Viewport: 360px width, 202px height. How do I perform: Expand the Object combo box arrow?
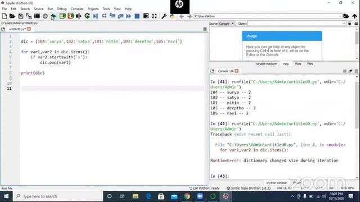tap(344, 24)
